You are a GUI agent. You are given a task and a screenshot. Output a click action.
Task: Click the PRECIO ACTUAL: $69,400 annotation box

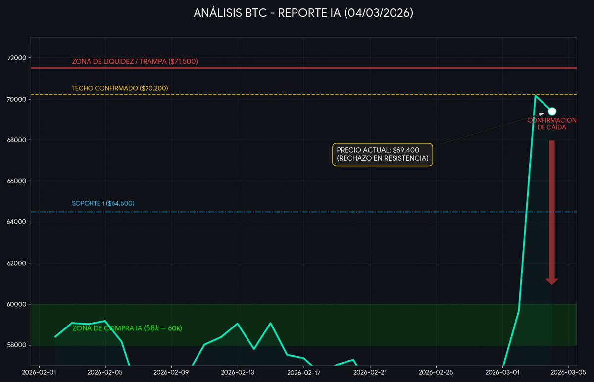pyautogui.click(x=382, y=155)
